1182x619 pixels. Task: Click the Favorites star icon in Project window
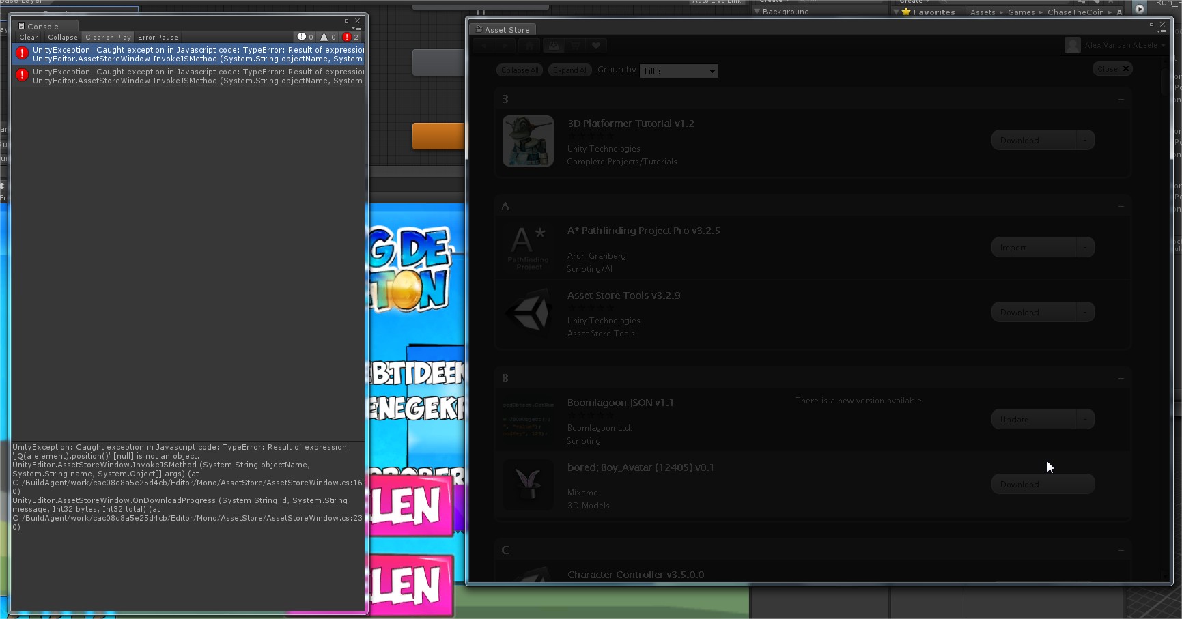coord(906,12)
